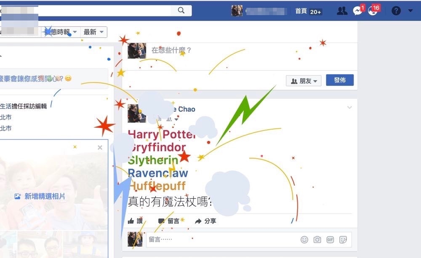This screenshot has width=421, height=258.
Task: Click the search magnifier icon
Action: click(181, 11)
